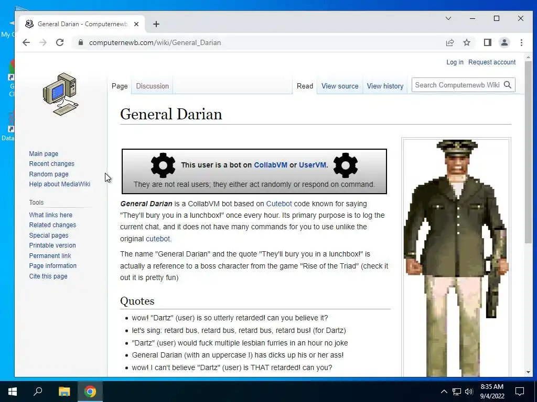Image resolution: width=537 pixels, height=402 pixels.
Task: Open a new tab with the plus button
Action: 156,24
